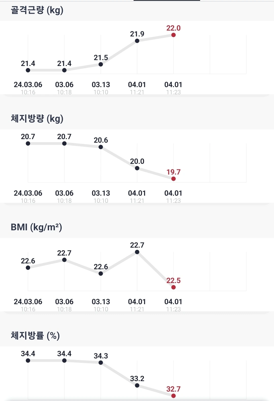Select the red 22.5 BMI data point
This screenshot has height=401, width=274.
[173, 287]
